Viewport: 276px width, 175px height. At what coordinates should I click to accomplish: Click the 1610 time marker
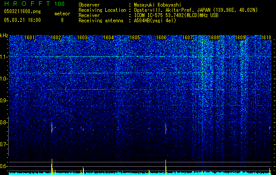(266, 38)
